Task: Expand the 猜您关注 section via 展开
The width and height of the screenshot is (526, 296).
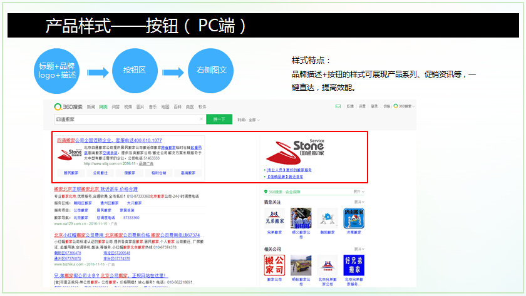Action: pos(359,202)
